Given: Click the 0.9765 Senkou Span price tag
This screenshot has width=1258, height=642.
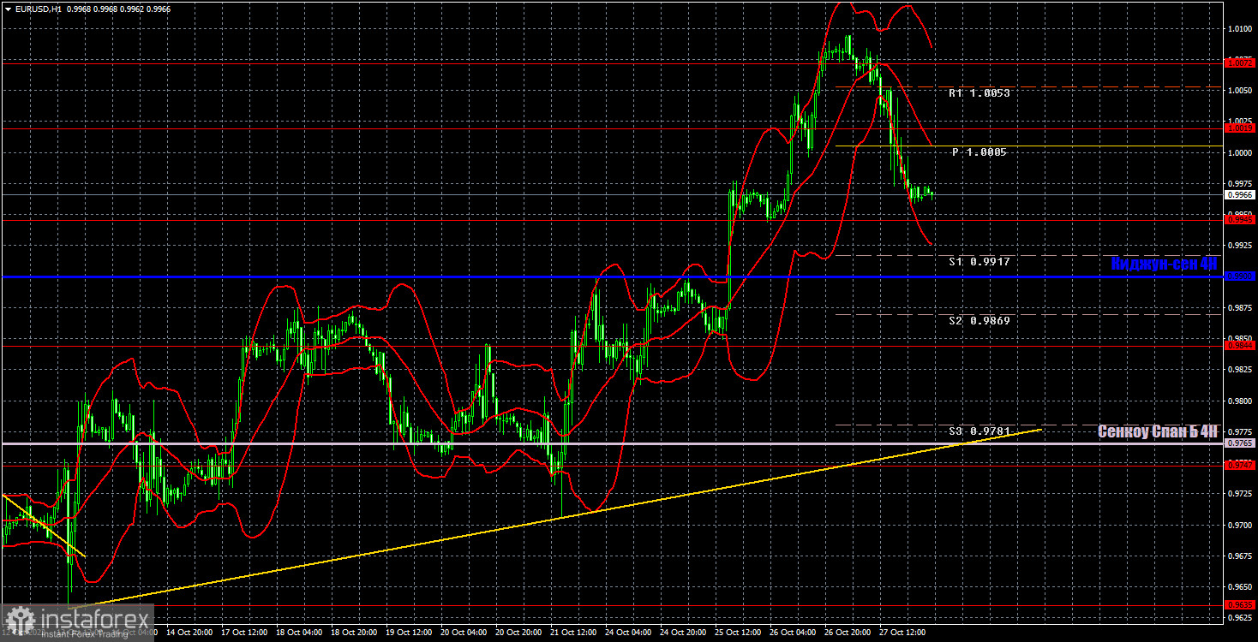Looking at the screenshot, I should tap(1240, 443).
